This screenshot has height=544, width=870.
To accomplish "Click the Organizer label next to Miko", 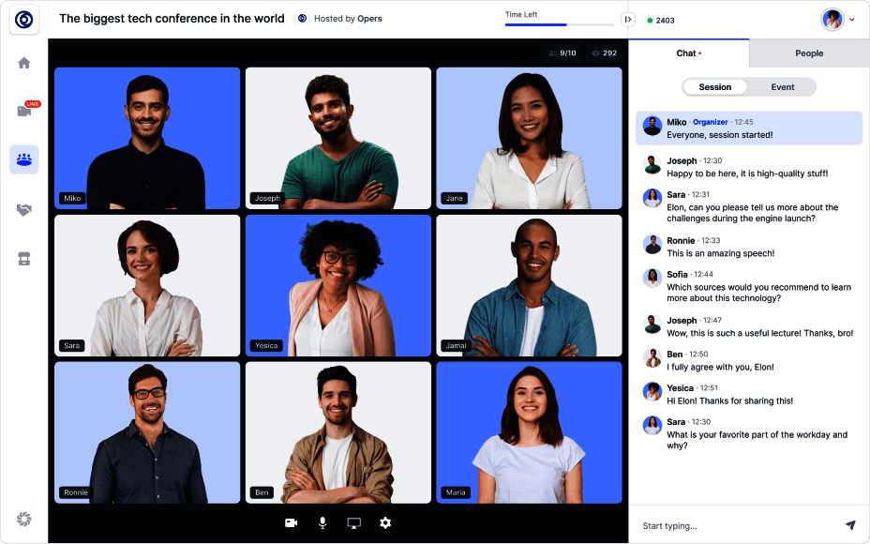I will (711, 122).
